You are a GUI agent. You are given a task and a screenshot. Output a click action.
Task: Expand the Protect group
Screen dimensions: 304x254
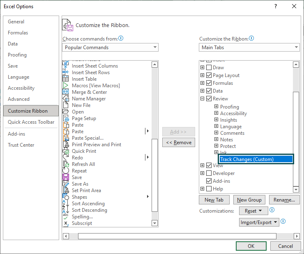point(216,146)
